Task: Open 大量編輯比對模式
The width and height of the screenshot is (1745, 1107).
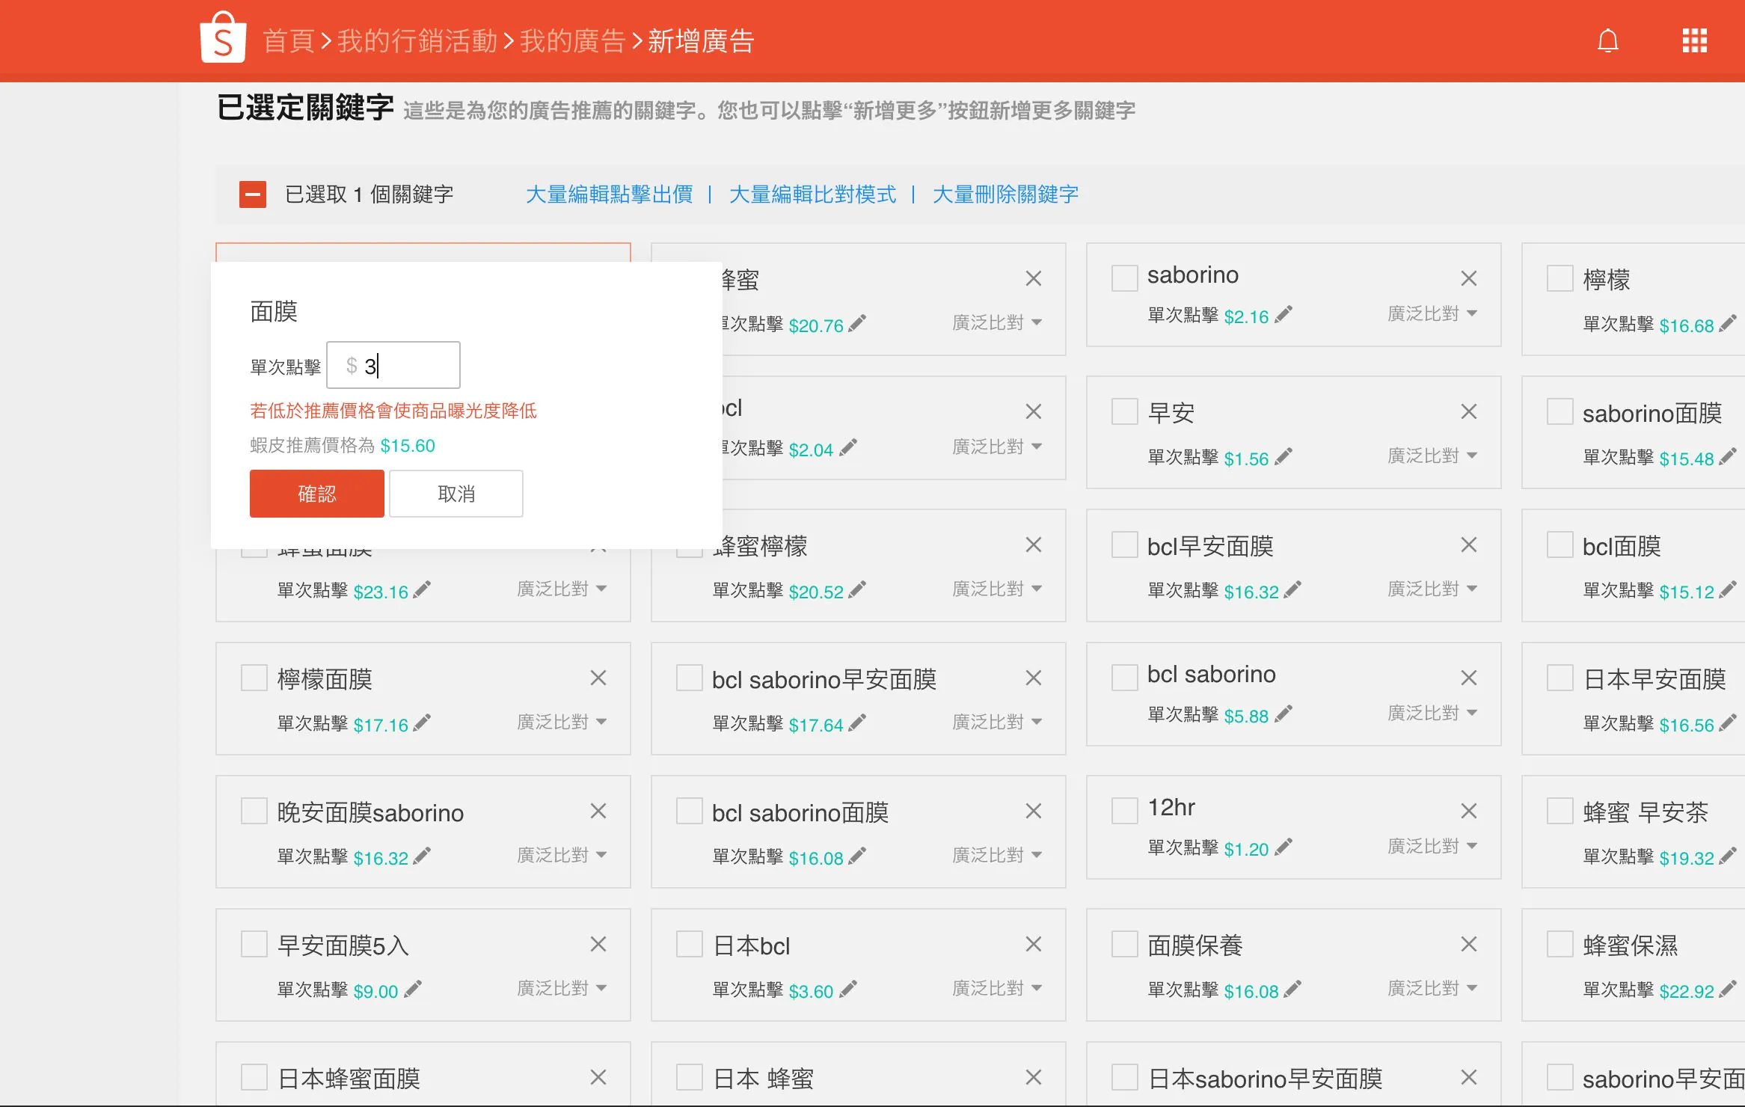Action: point(812,194)
